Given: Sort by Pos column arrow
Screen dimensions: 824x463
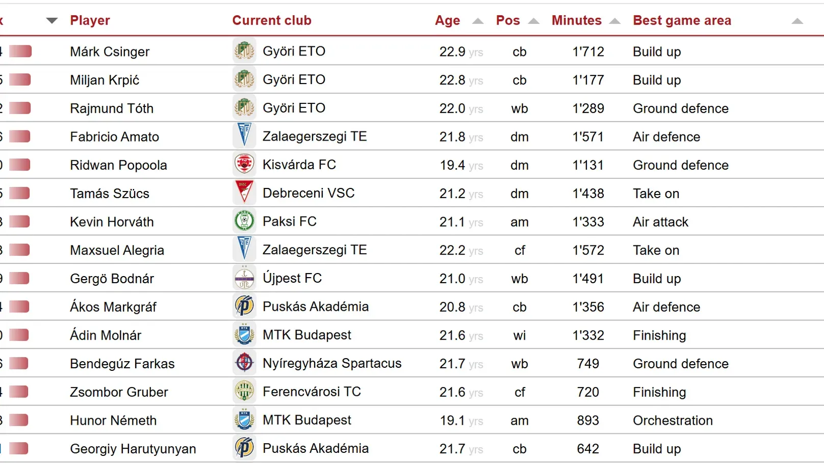Looking at the screenshot, I should (x=533, y=21).
